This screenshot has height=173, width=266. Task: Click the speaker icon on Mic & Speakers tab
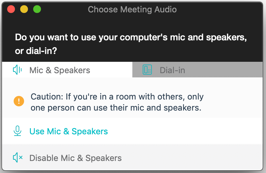17,70
